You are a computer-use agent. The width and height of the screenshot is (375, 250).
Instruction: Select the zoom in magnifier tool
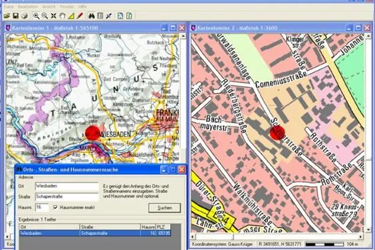[36, 16]
